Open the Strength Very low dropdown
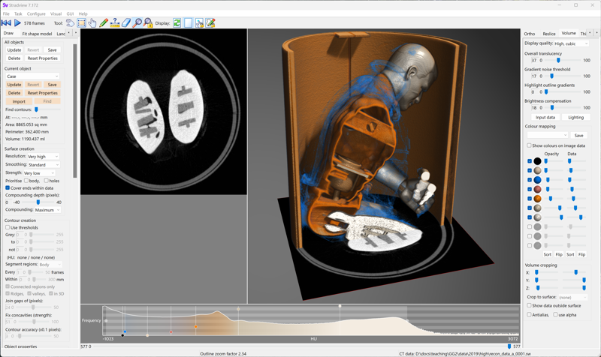 click(40, 173)
